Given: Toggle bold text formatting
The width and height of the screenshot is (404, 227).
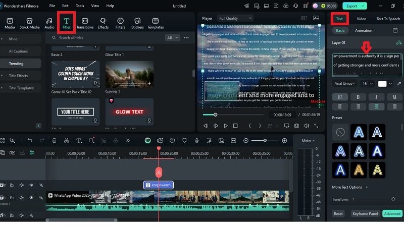Looking at the screenshot, I should 358,97.
